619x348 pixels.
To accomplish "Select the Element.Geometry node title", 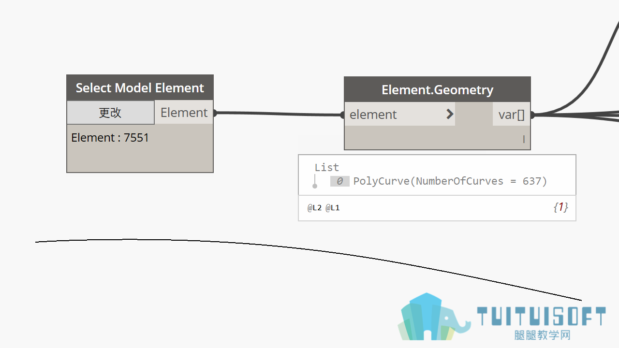I will [437, 89].
